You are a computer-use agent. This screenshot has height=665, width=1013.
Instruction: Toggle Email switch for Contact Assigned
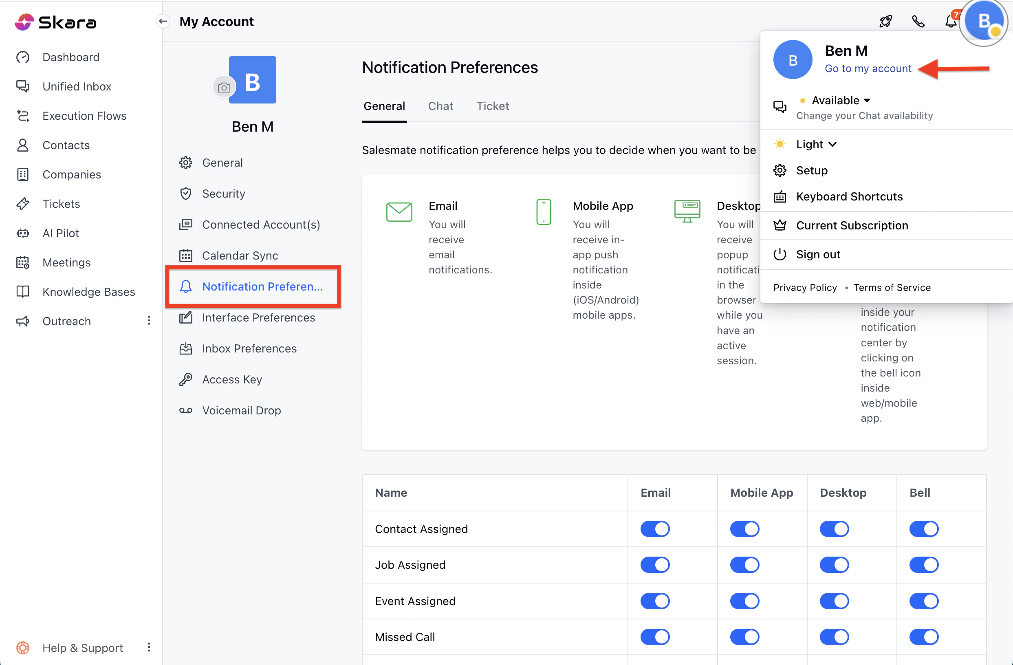point(654,529)
